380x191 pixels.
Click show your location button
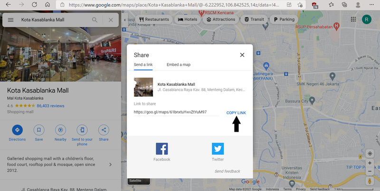pos(370,154)
